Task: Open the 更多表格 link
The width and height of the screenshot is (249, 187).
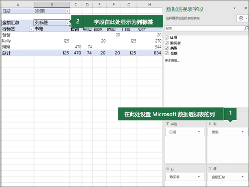Action: coord(172,61)
